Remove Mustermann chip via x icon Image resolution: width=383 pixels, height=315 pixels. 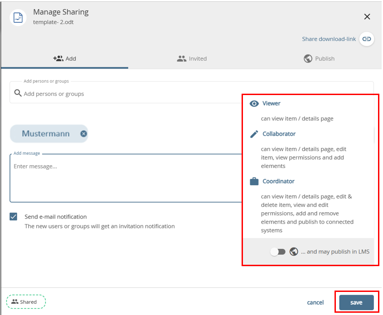83,134
